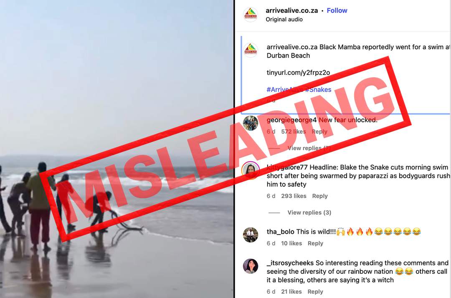
Task: Open kittygalore77's profile avatar
Action: click(x=251, y=170)
